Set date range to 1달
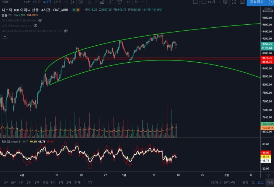 (21, 183)
